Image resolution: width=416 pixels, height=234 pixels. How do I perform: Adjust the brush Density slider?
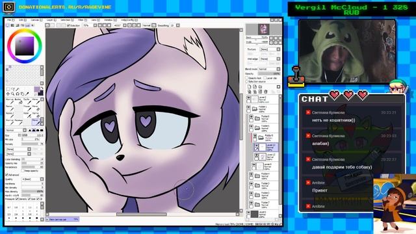tap(32, 144)
